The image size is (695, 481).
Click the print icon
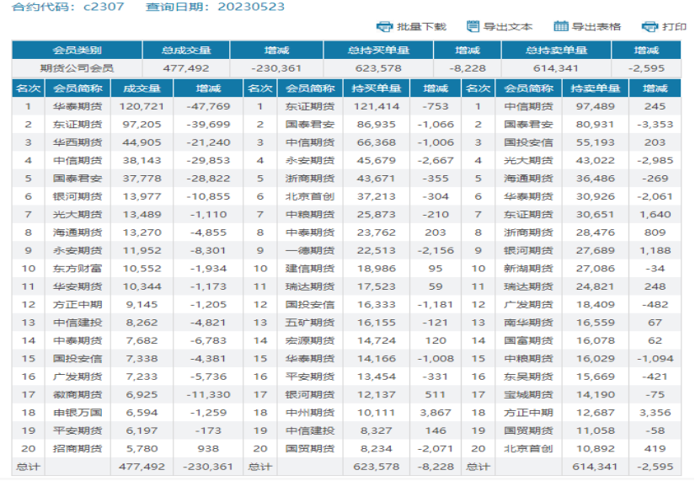coord(650,27)
